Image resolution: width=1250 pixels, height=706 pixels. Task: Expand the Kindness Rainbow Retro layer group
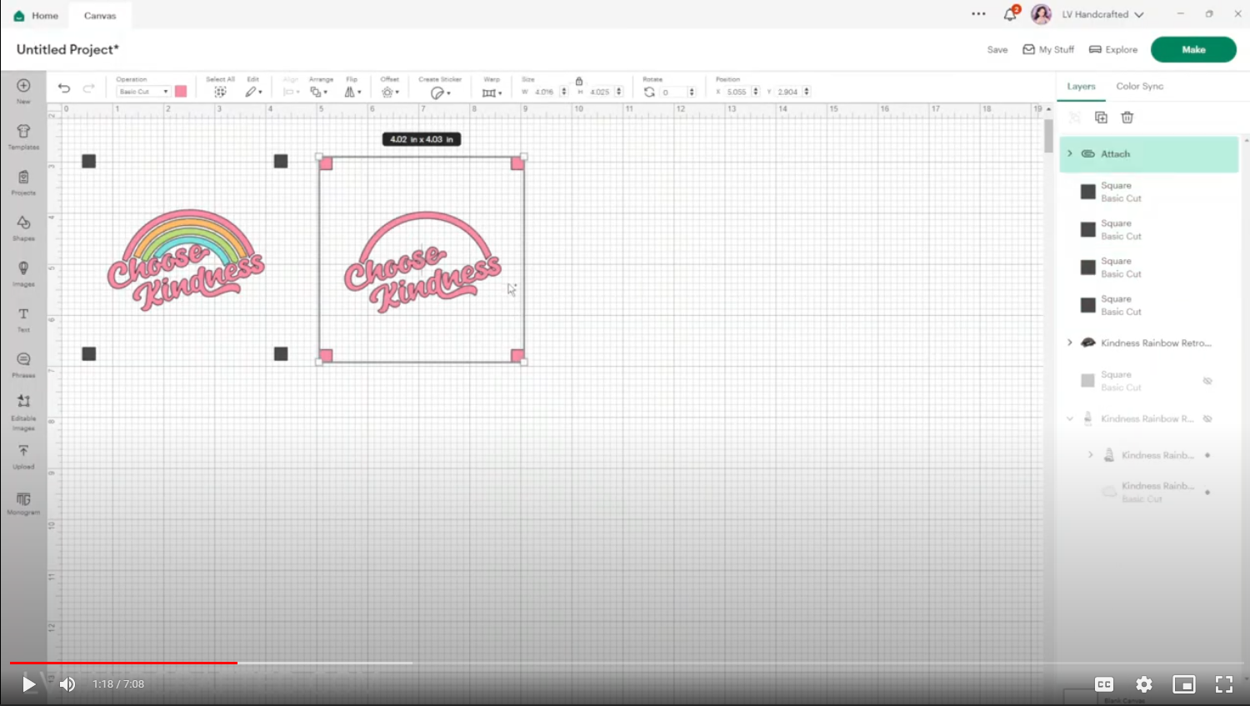click(x=1070, y=343)
